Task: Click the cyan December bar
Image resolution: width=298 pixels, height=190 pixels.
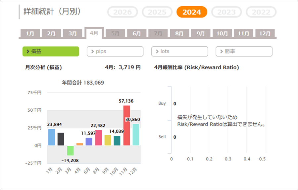Action: [136, 135]
